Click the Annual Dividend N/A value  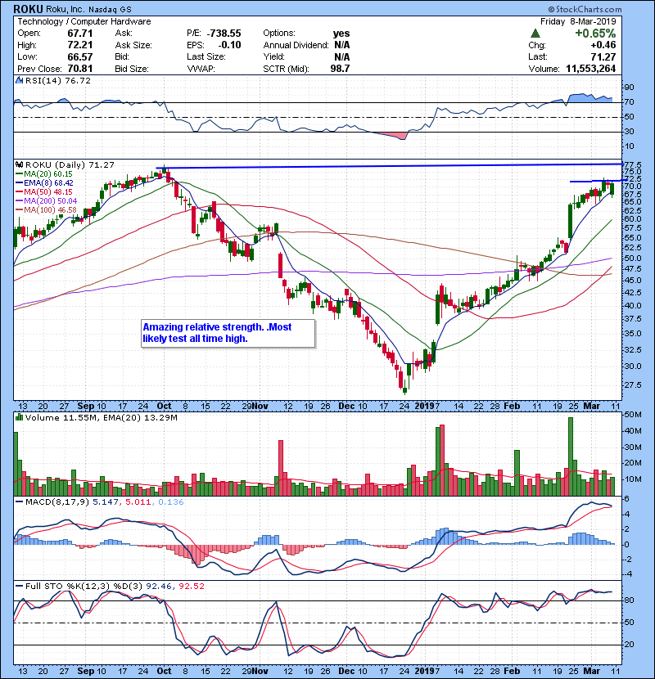point(341,45)
